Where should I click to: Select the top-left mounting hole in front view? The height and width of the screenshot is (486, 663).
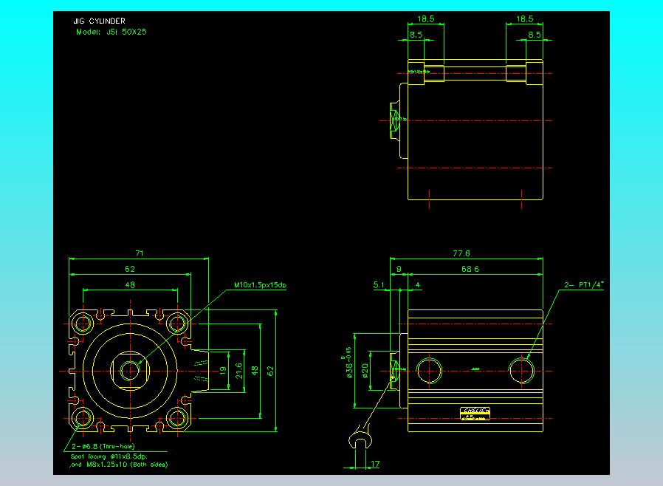tap(83, 324)
